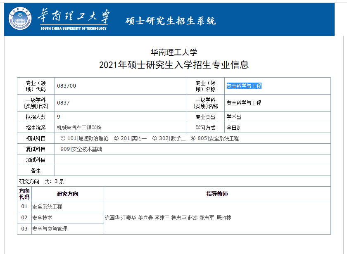Click the 专业类型 label
The height and width of the screenshot is (254, 347).
point(206,117)
